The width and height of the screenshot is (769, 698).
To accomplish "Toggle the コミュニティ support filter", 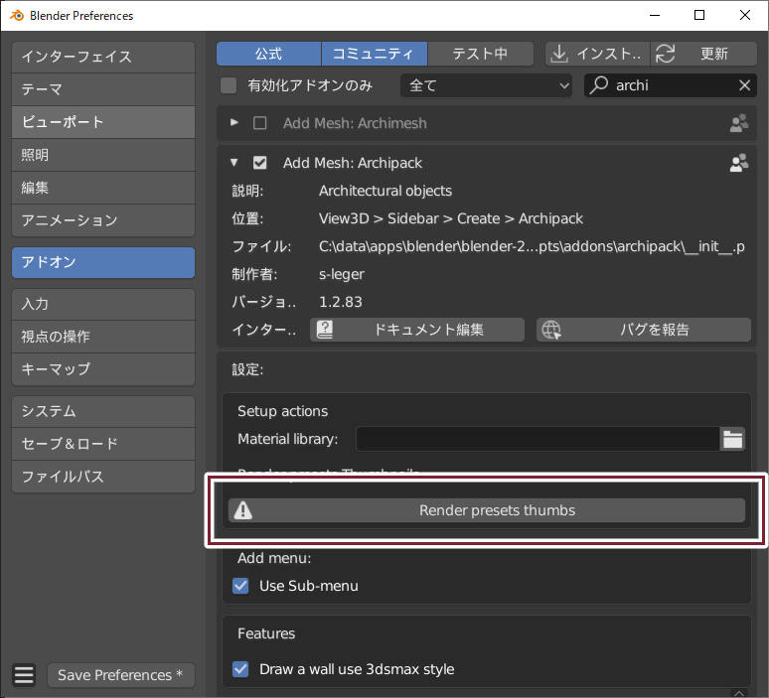I will coord(375,54).
